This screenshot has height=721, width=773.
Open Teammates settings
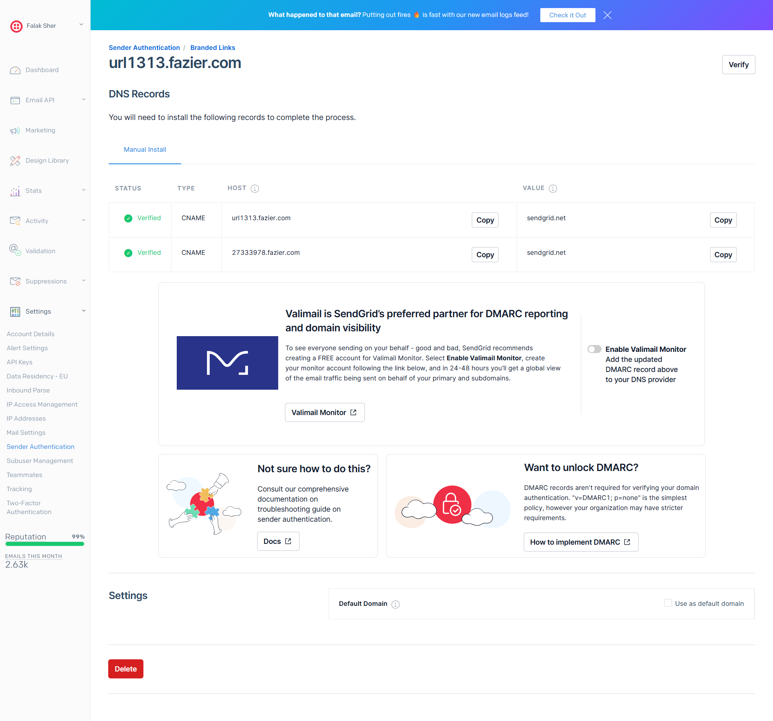click(25, 475)
